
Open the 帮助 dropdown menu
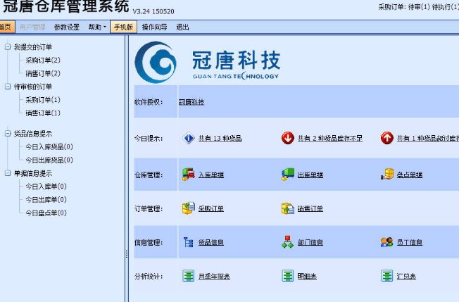[x=97, y=27]
